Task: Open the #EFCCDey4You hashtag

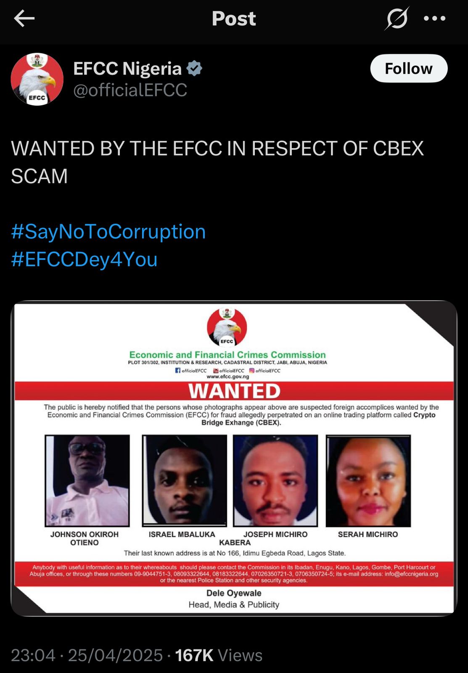Action: coord(84,260)
